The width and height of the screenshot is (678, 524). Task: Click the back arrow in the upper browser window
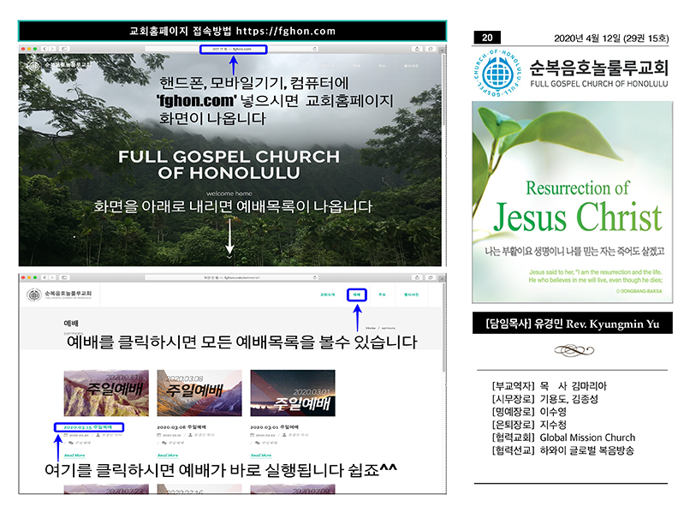(45, 49)
